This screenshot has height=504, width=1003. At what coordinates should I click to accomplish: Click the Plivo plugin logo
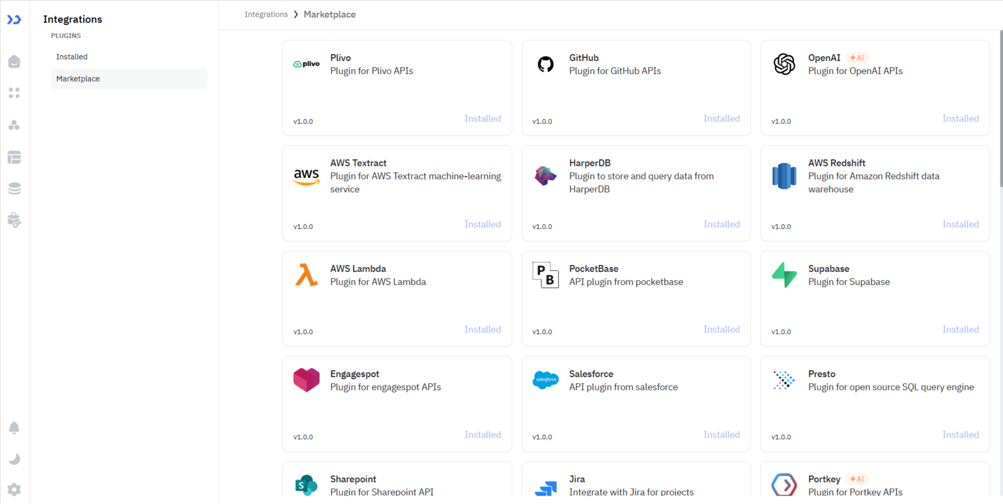click(306, 64)
